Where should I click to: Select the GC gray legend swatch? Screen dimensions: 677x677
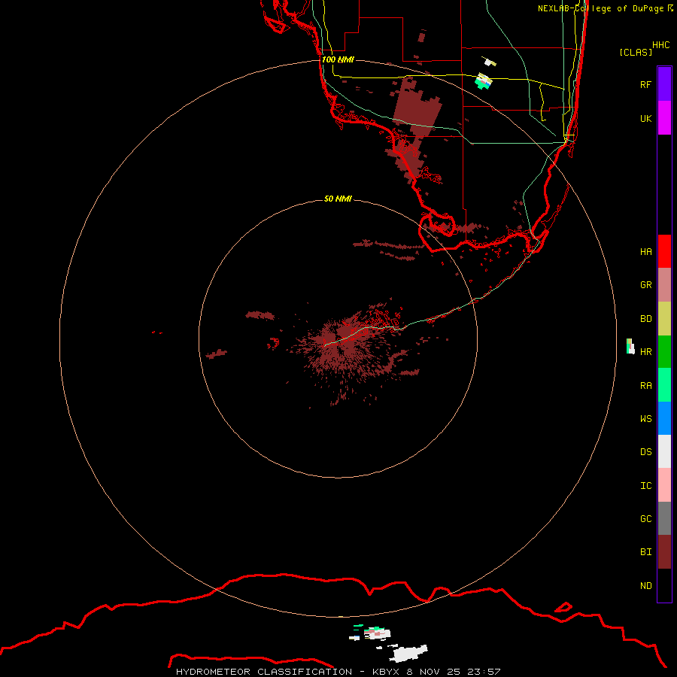664,518
